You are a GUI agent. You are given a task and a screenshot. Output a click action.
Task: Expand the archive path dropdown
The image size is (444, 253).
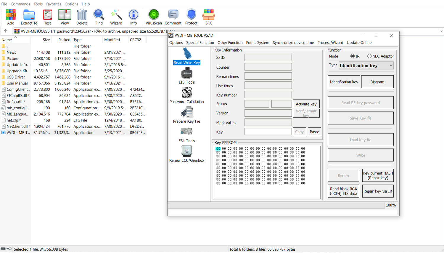click(441, 31)
